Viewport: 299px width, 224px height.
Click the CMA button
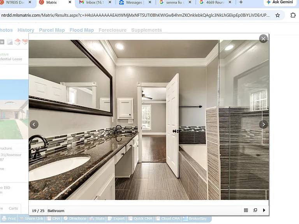coord(54,219)
